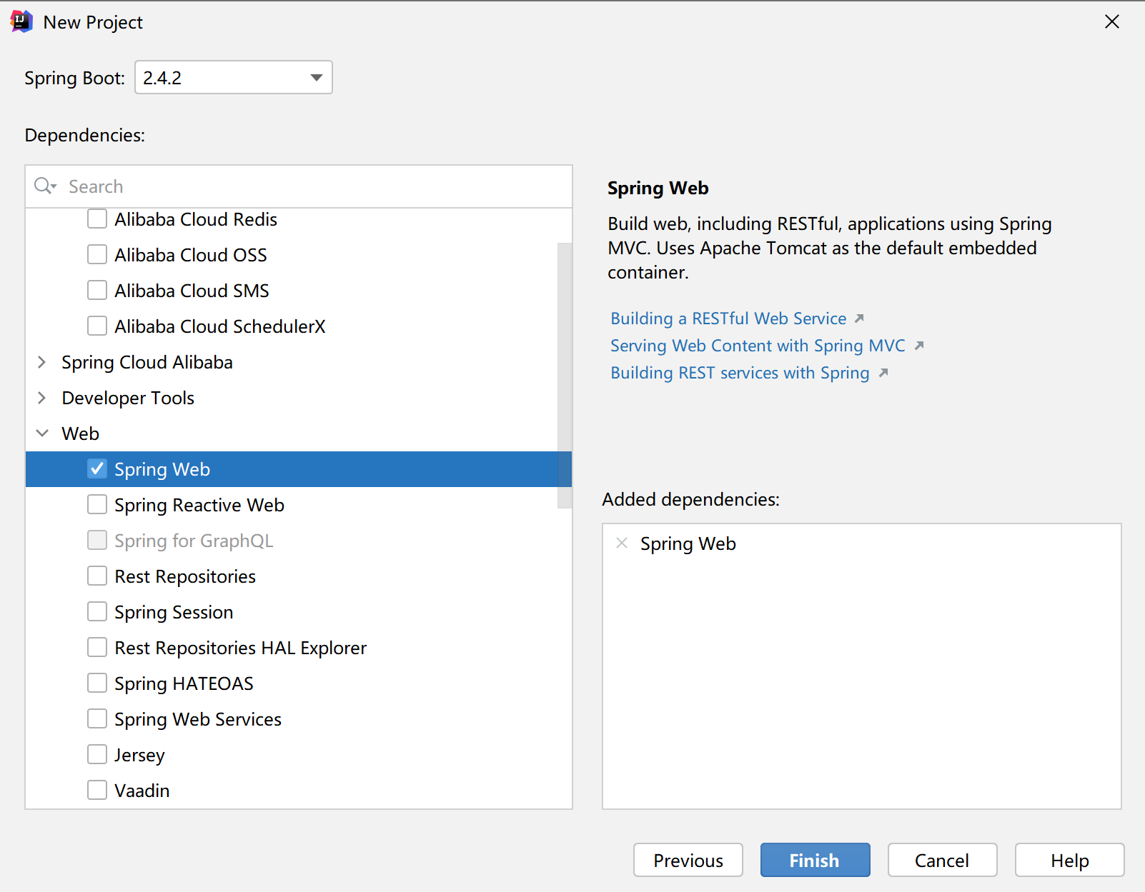Click Finish to create project
This screenshot has width=1145, height=892.
pyautogui.click(x=816, y=860)
